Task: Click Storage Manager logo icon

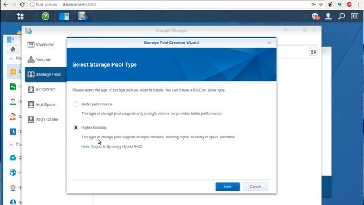Action: 28,30
